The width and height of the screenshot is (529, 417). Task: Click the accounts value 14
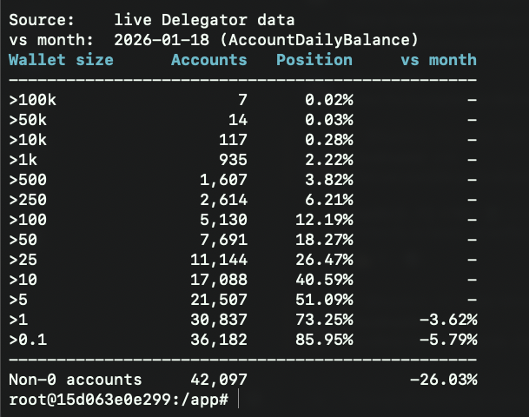point(238,120)
